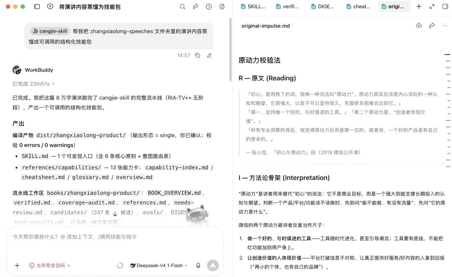Image resolution: width=452 pixels, height=277 pixels.
Task: Click heading I — 方法论骨架 (Interpretation)
Action: (x=284, y=178)
